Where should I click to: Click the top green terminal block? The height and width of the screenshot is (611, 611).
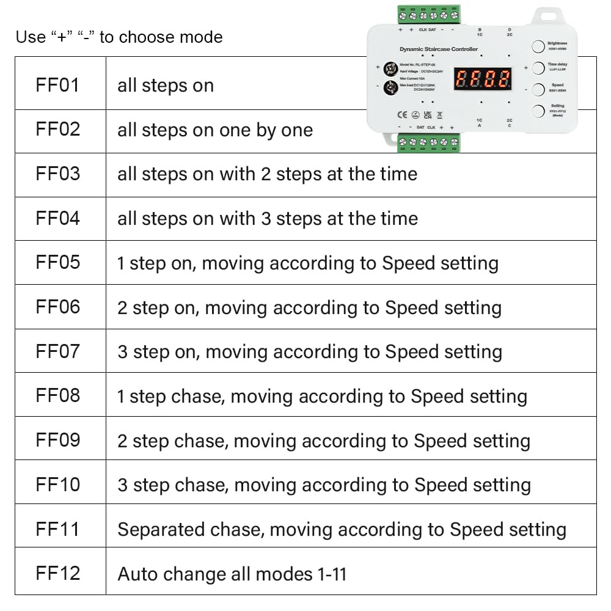pyautogui.click(x=429, y=15)
